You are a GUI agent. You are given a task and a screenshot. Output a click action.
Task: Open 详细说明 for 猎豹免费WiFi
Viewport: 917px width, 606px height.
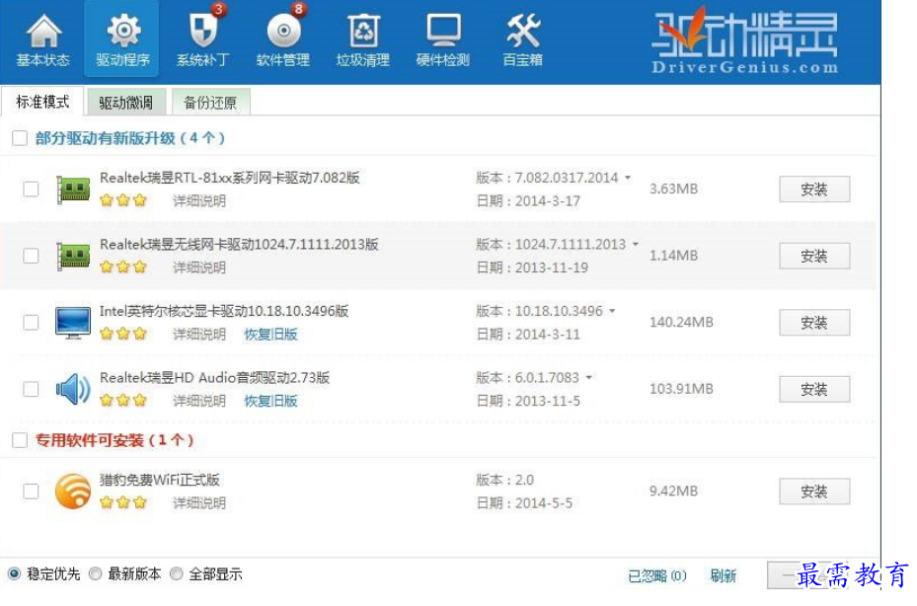[x=198, y=503]
